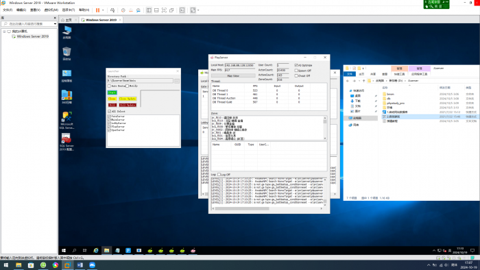Open the Recycle Bin desktop icon
The image size is (480, 270).
tap(67, 53)
